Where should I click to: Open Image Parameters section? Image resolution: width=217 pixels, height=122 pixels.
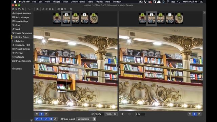pos(22,33)
